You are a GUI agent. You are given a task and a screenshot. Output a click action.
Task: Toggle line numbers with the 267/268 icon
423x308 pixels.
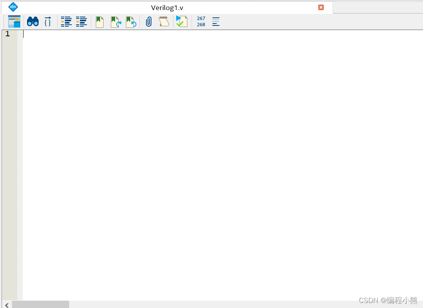[201, 22]
